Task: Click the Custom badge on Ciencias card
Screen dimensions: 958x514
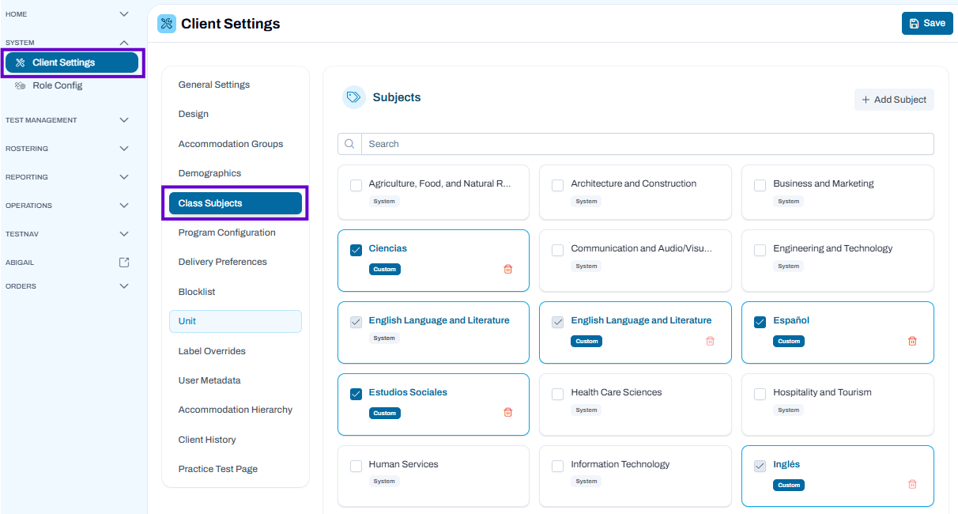Action: click(x=385, y=269)
